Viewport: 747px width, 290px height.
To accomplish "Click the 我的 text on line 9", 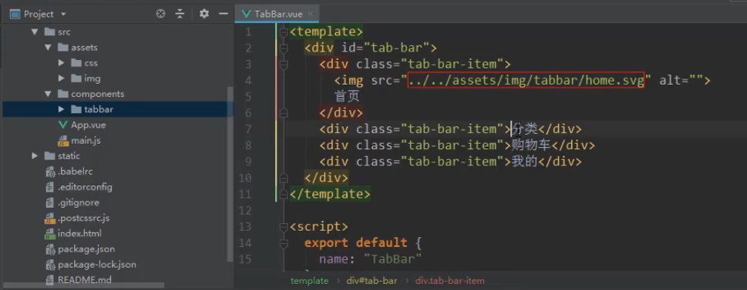I will pos(525,162).
